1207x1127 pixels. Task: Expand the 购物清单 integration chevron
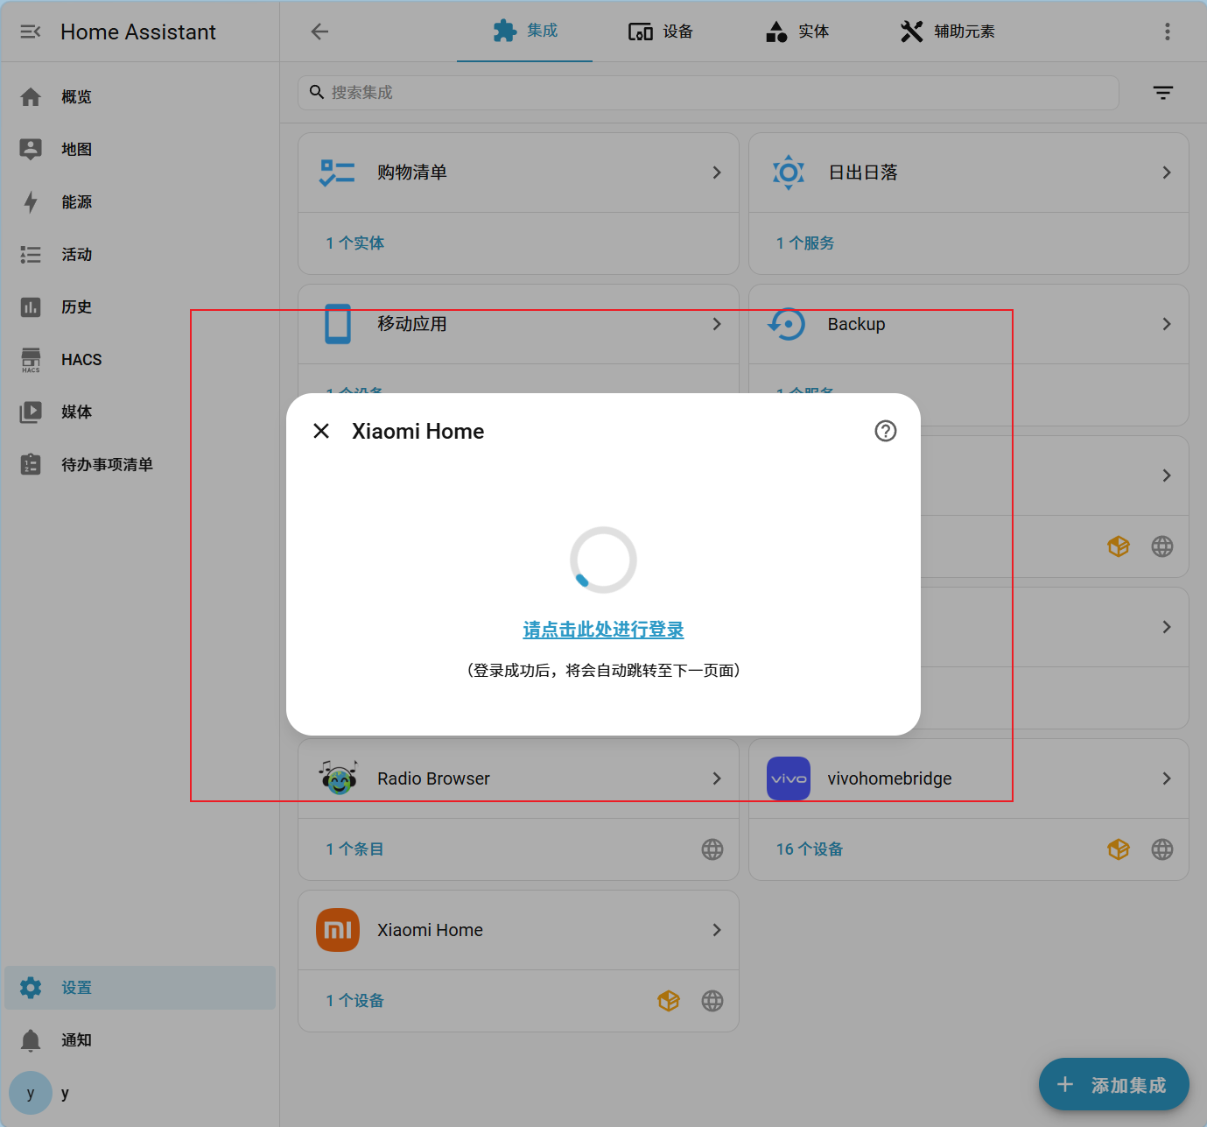717,173
